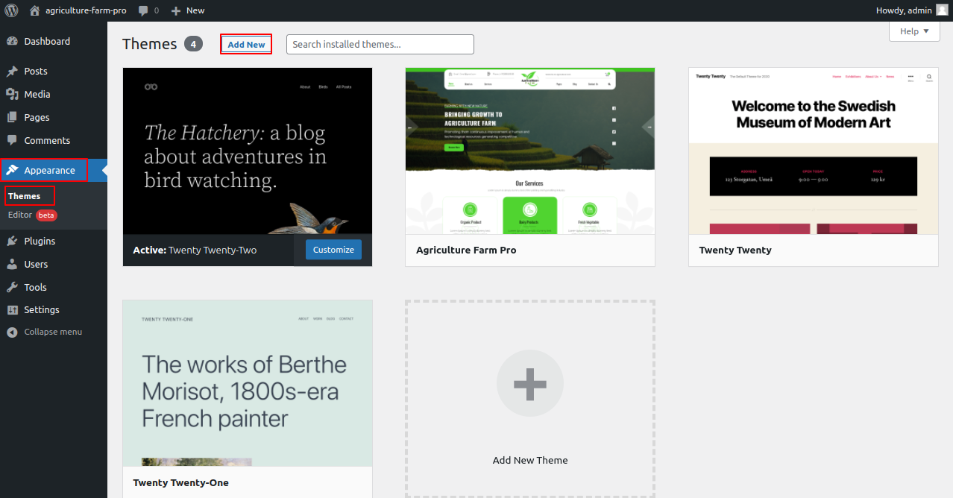Select the Twenty Twenty theme screenshot
This screenshot has width=953, height=498.
[x=814, y=151]
